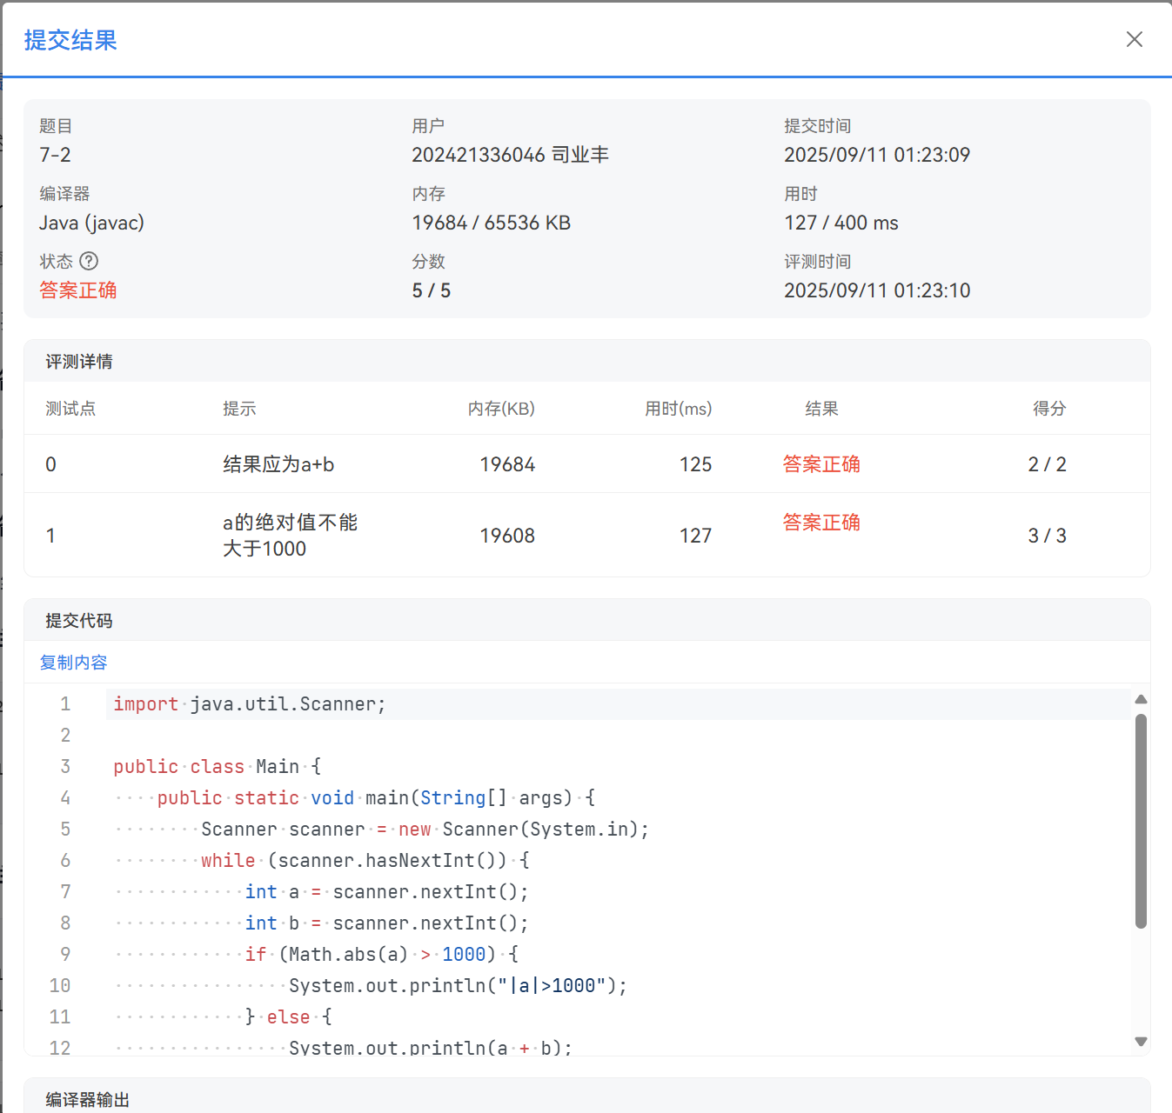The image size is (1172, 1113).
Task: Close the submission result dialog
Action: tap(1134, 39)
